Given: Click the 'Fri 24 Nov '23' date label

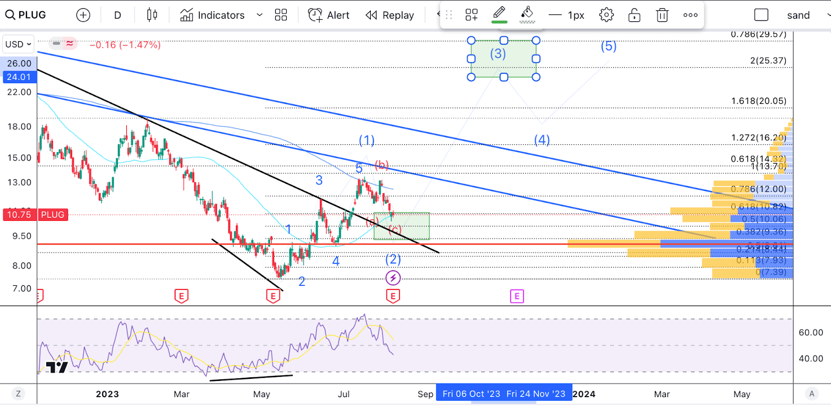Looking at the screenshot, I should [x=537, y=393].
